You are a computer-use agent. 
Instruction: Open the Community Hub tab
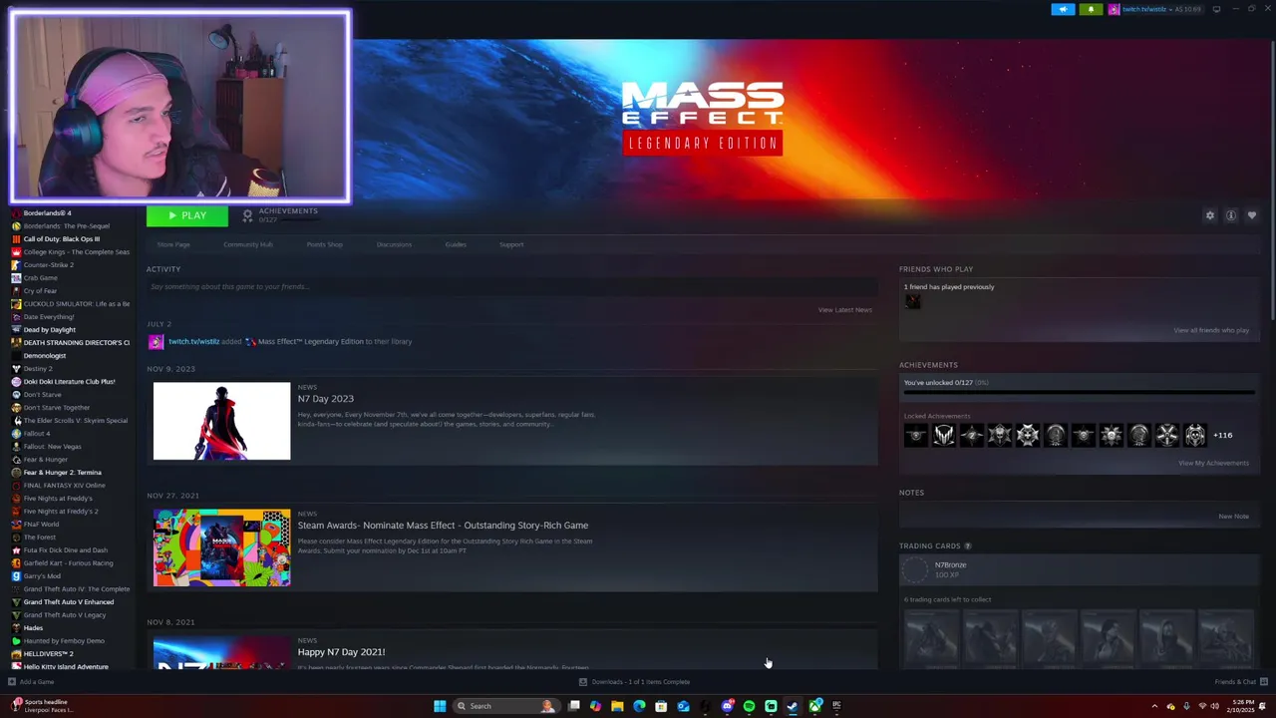point(247,244)
